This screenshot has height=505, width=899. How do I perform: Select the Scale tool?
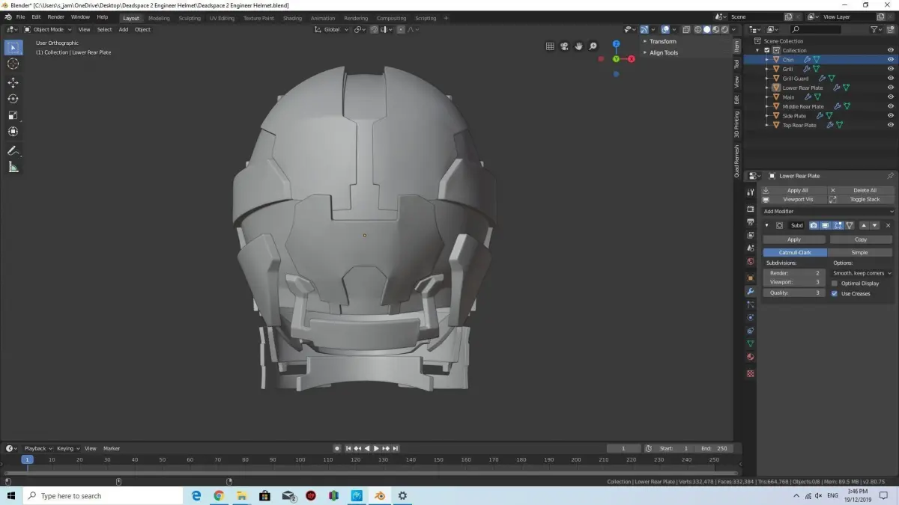[13, 115]
